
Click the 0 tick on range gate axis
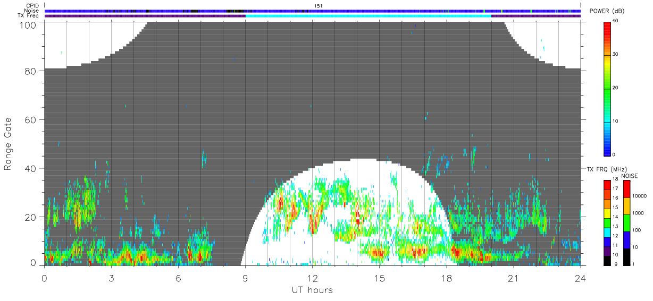34,262
